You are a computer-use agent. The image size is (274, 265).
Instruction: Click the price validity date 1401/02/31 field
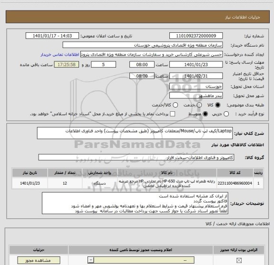click(x=196, y=76)
